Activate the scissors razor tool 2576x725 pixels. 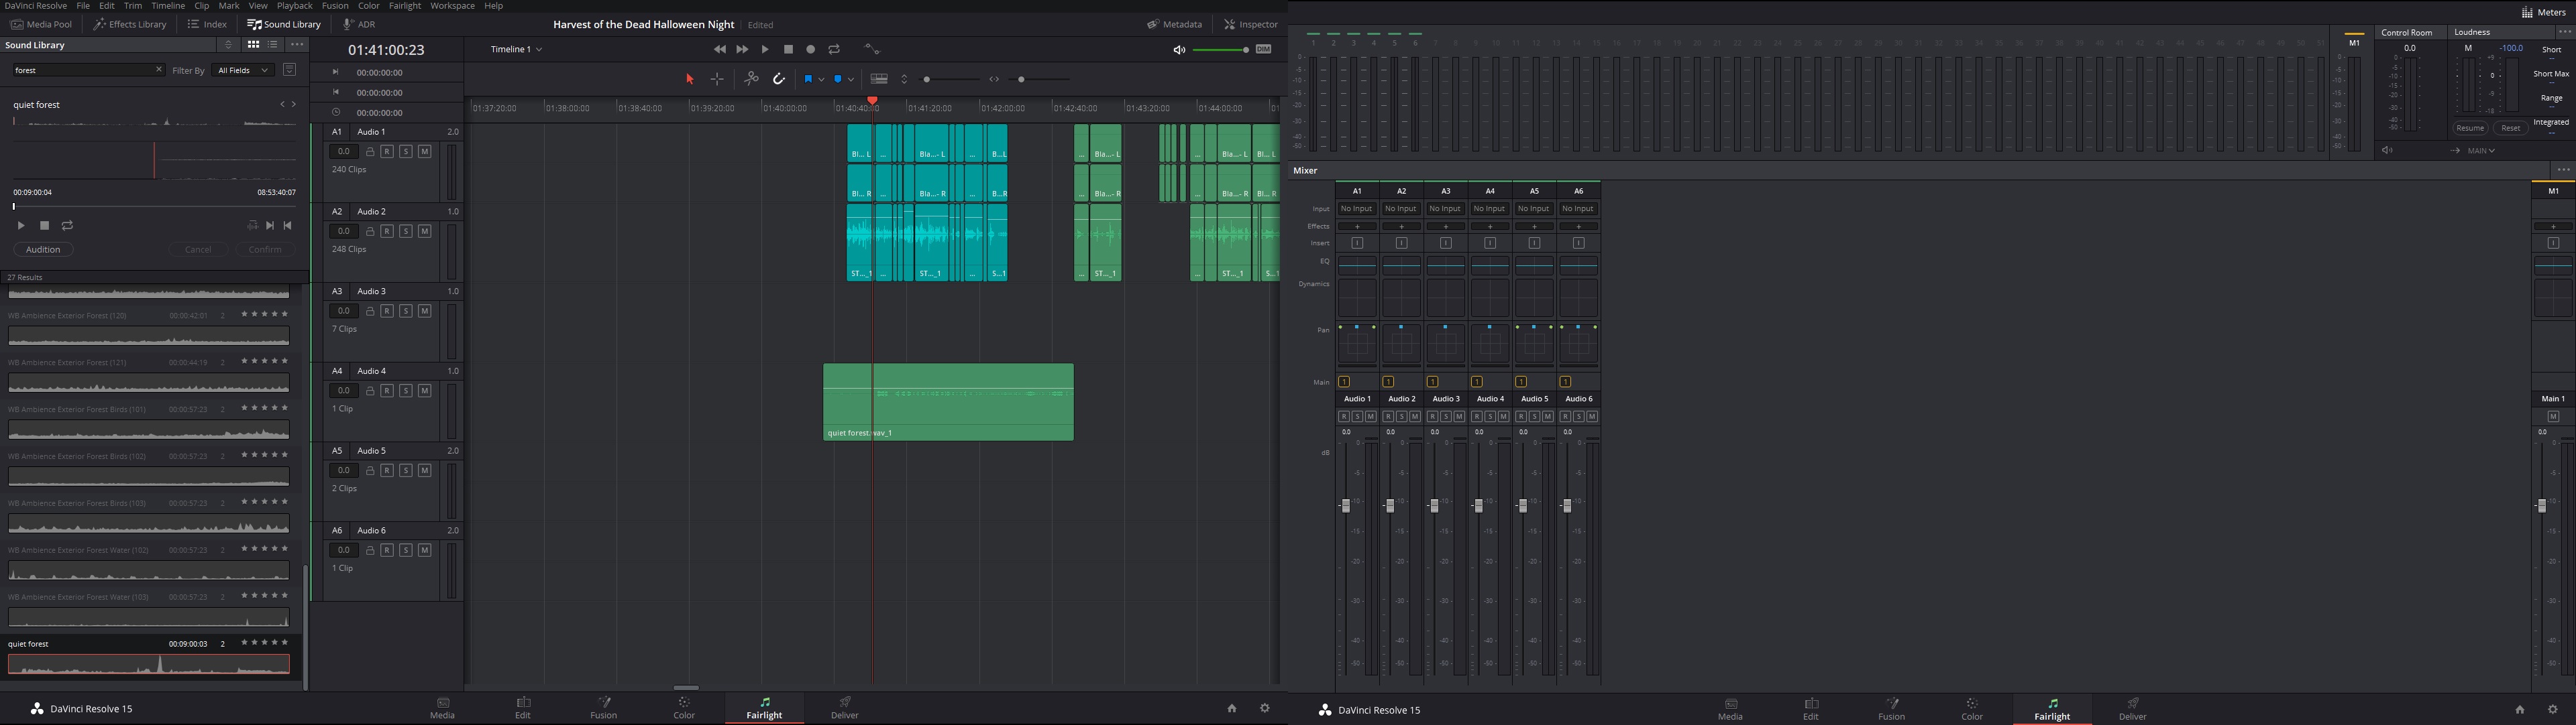point(751,79)
